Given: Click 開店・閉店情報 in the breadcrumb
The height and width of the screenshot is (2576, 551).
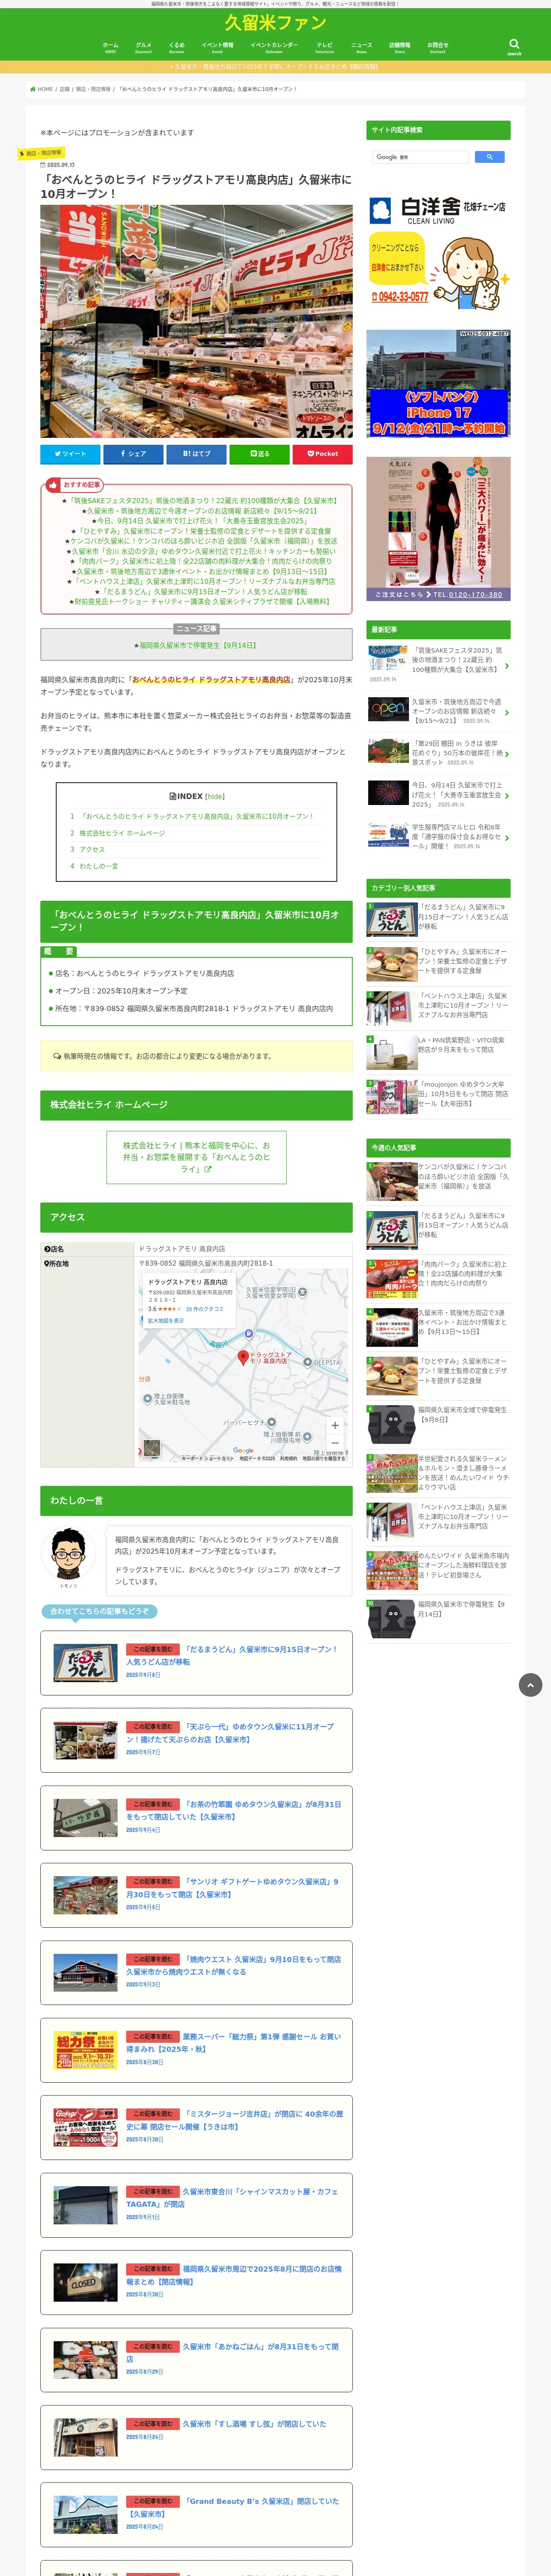Looking at the screenshot, I should click(x=93, y=89).
